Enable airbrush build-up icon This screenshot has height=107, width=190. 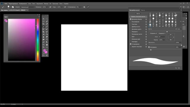(x=65, y=7)
